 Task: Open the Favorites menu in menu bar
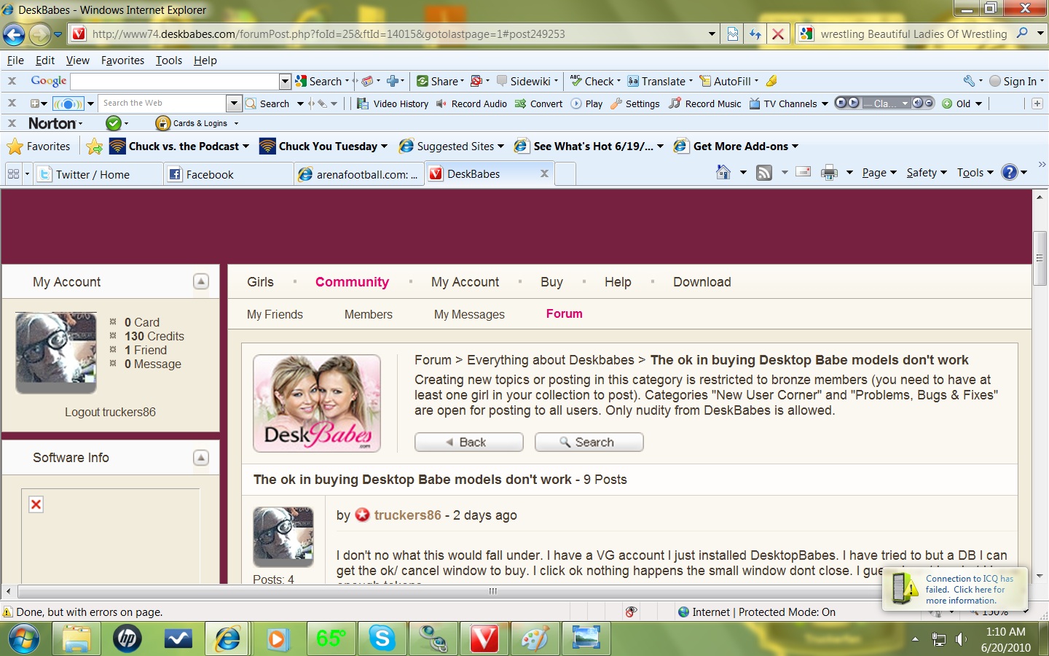tap(122, 60)
